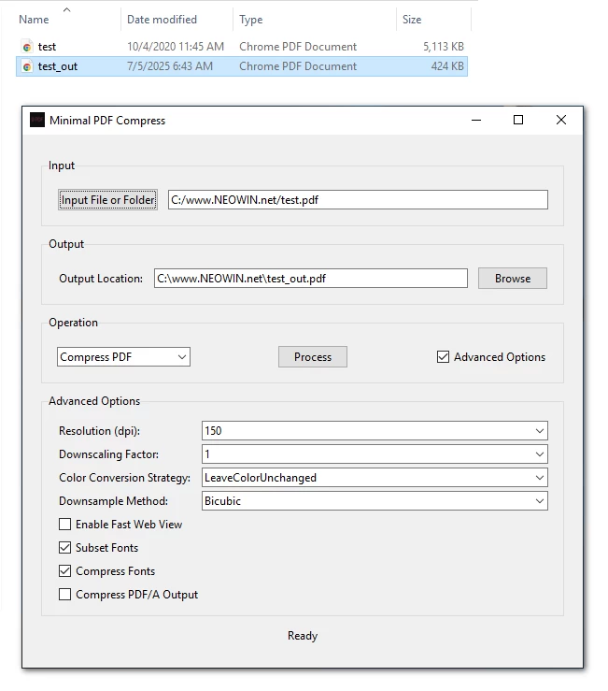Image resolution: width=608 pixels, height=691 pixels.
Task: Click the Minimal PDF Compress title text
Action: click(x=107, y=121)
